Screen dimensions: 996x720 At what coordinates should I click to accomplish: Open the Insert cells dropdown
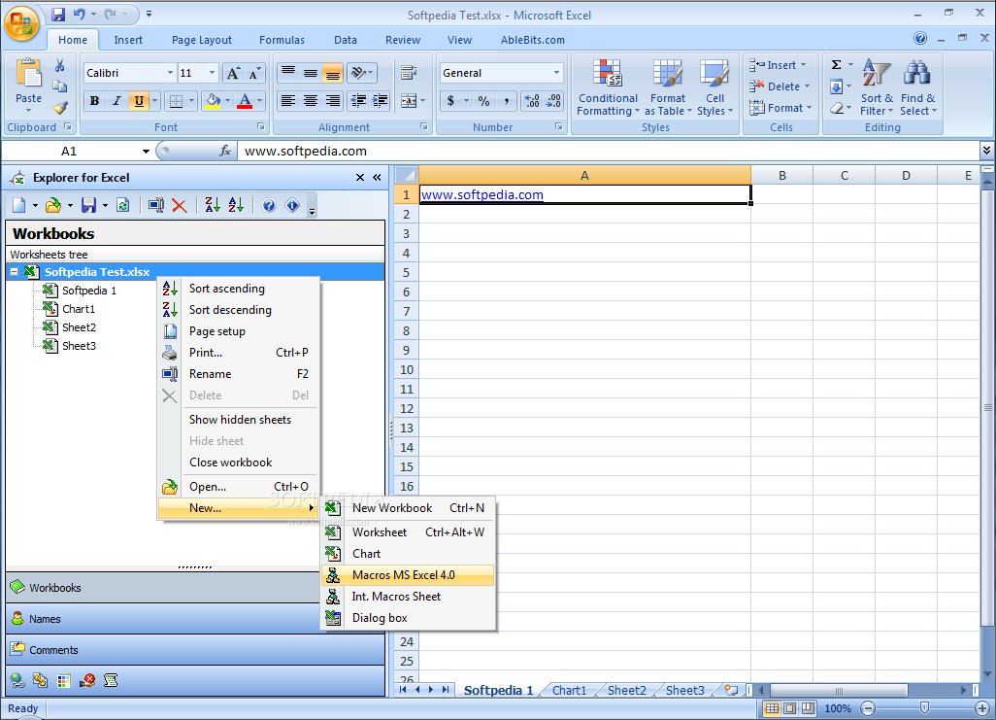pyautogui.click(x=804, y=65)
